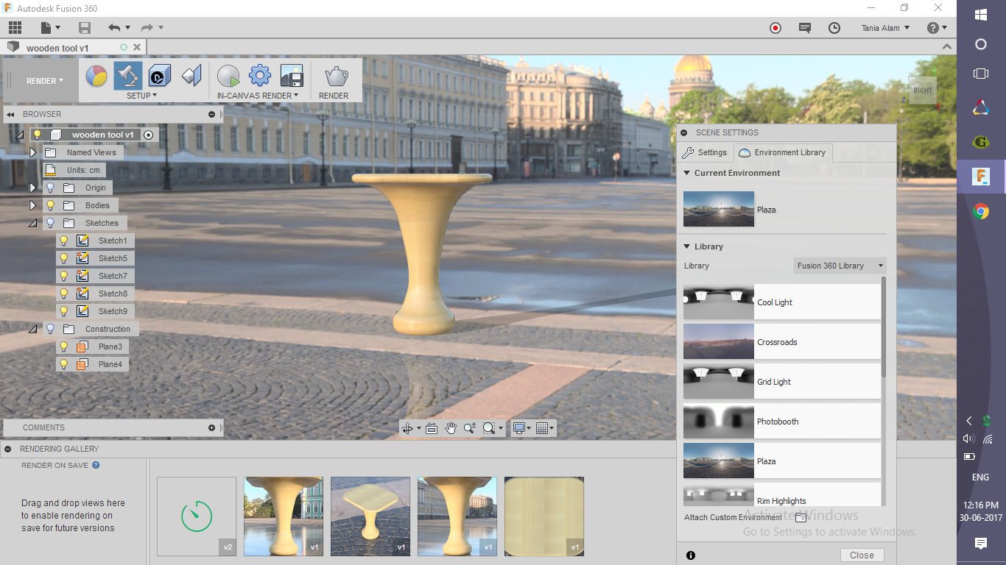Viewport: 1006px width, 565px height.
Task: Open the Windows Start button
Action: pyautogui.click(x=981, y=14)
